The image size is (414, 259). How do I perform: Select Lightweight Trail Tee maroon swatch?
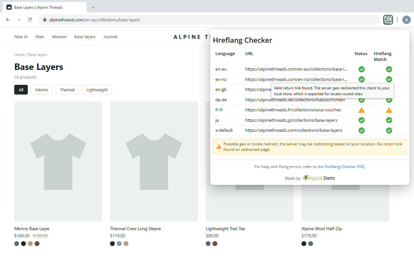pyautogui.click(x=215, y=243)
